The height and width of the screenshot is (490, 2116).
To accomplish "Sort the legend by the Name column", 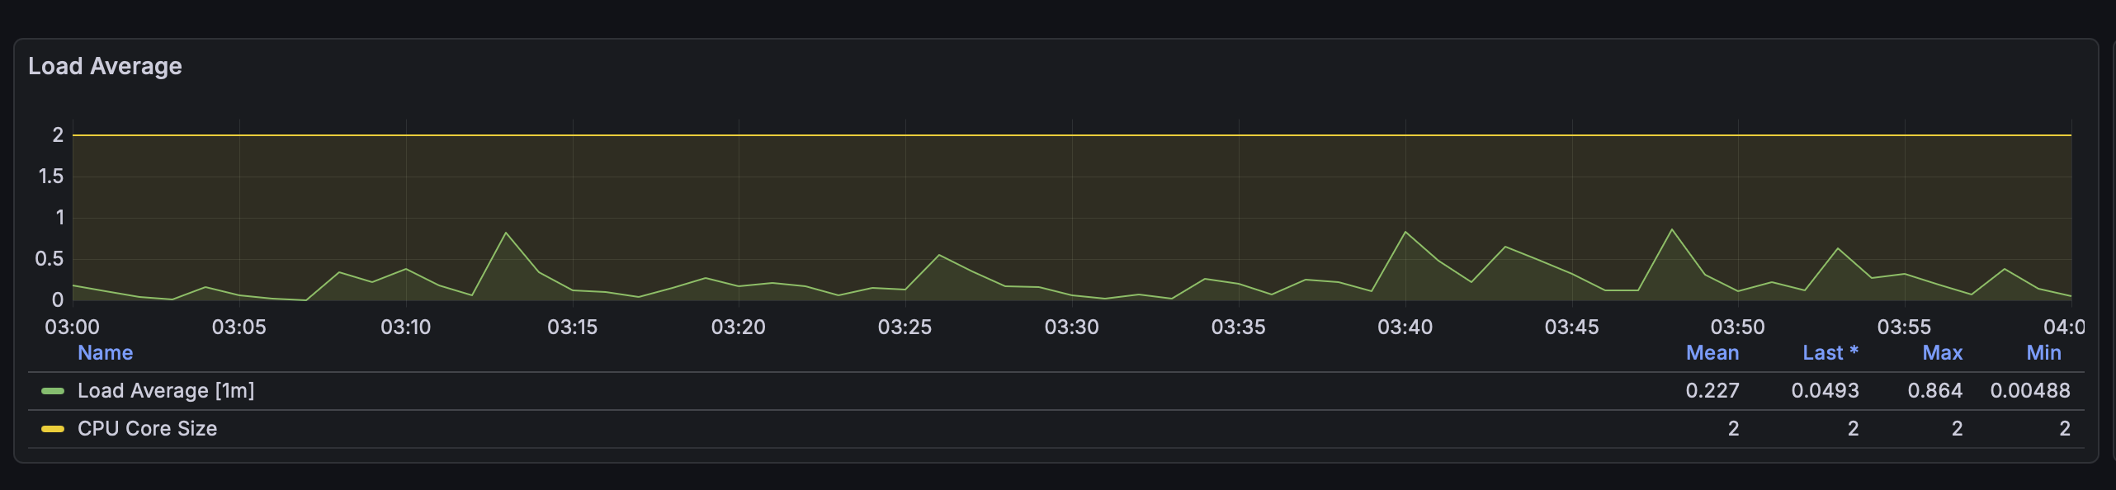I will tap(106, 353).
